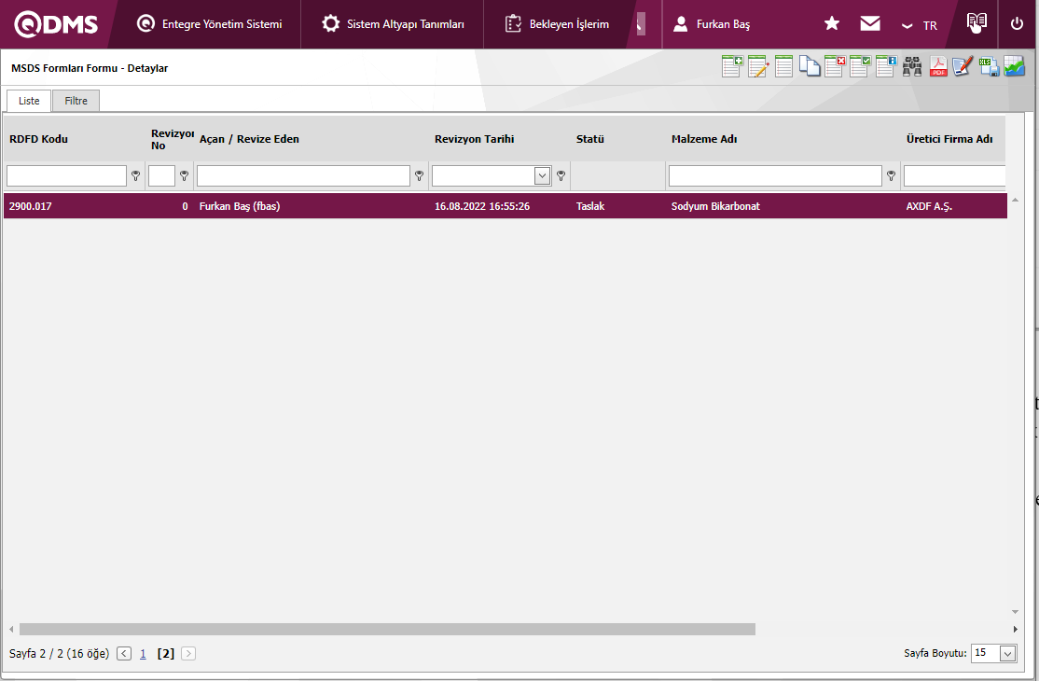Viewport: 1039px width, 681px height.
Task: Select row code 2900.017
Action: pos(31,206)
